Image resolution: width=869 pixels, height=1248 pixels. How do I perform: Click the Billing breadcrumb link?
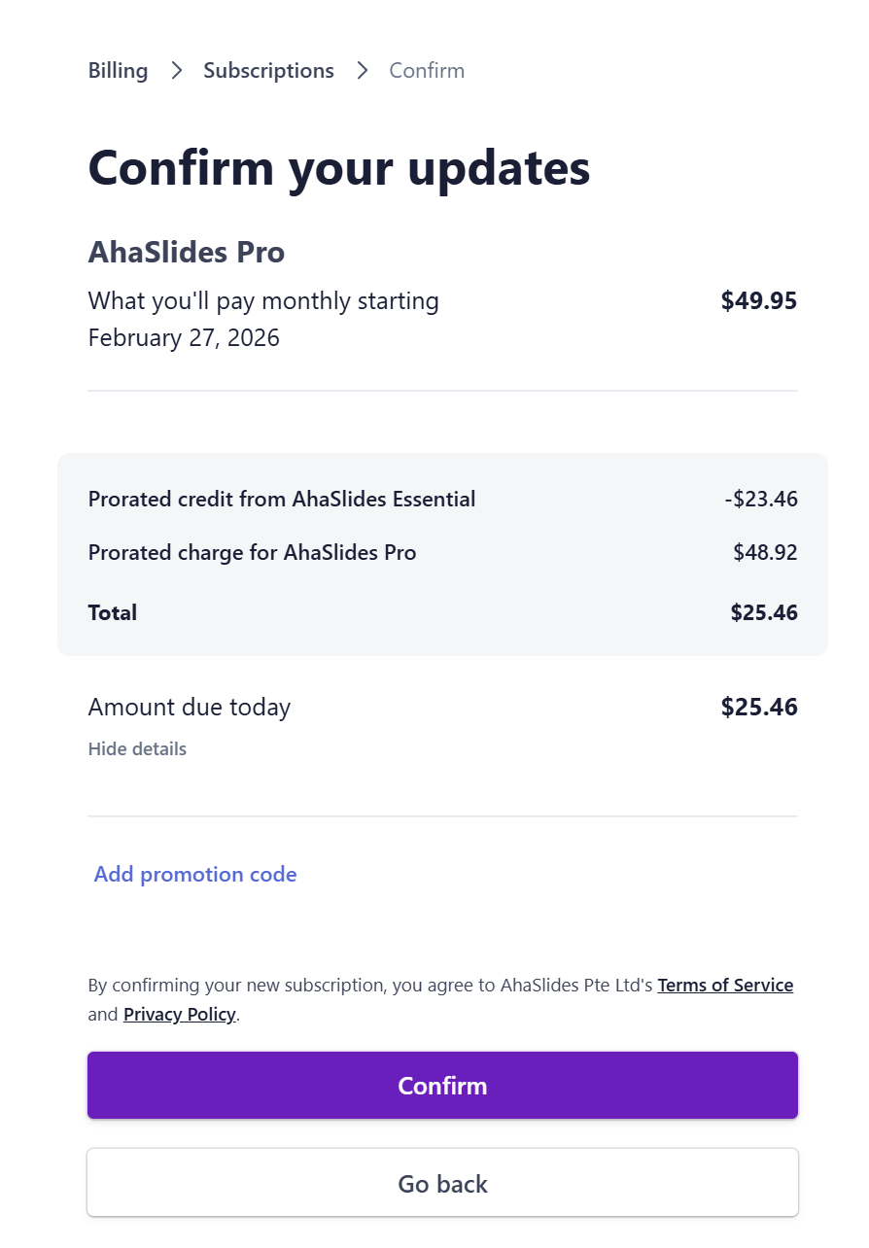tap(118, 71)
